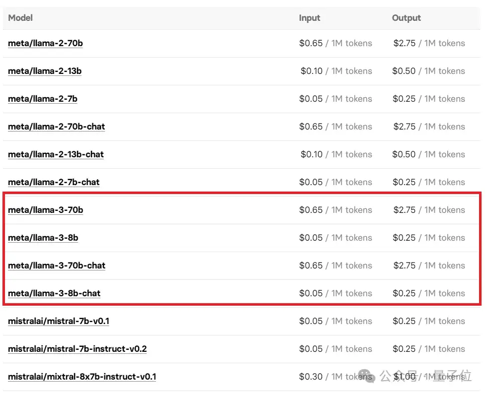Open the meta/llama-2-70b model link
This screenshot has height=395, width=487.
tap(45, 43)
